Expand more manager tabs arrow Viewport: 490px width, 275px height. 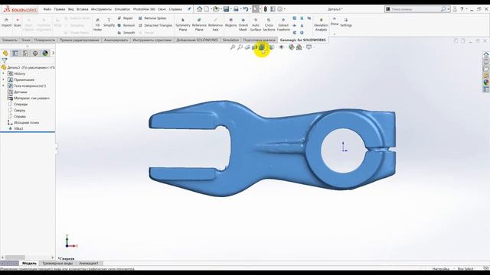pos(53,53)
